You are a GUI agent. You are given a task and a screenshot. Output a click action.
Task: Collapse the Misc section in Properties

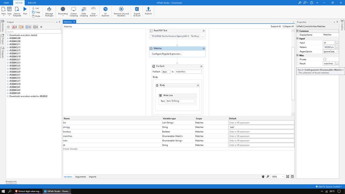coord(297,55)
